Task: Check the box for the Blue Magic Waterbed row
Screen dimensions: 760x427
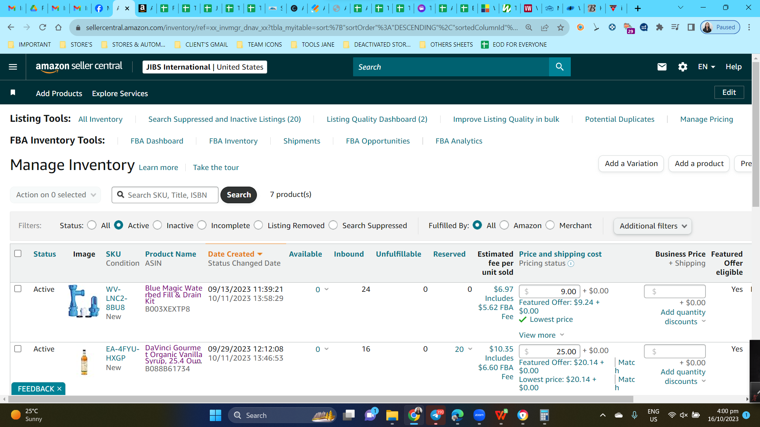Action: click(x=18, y=289)
